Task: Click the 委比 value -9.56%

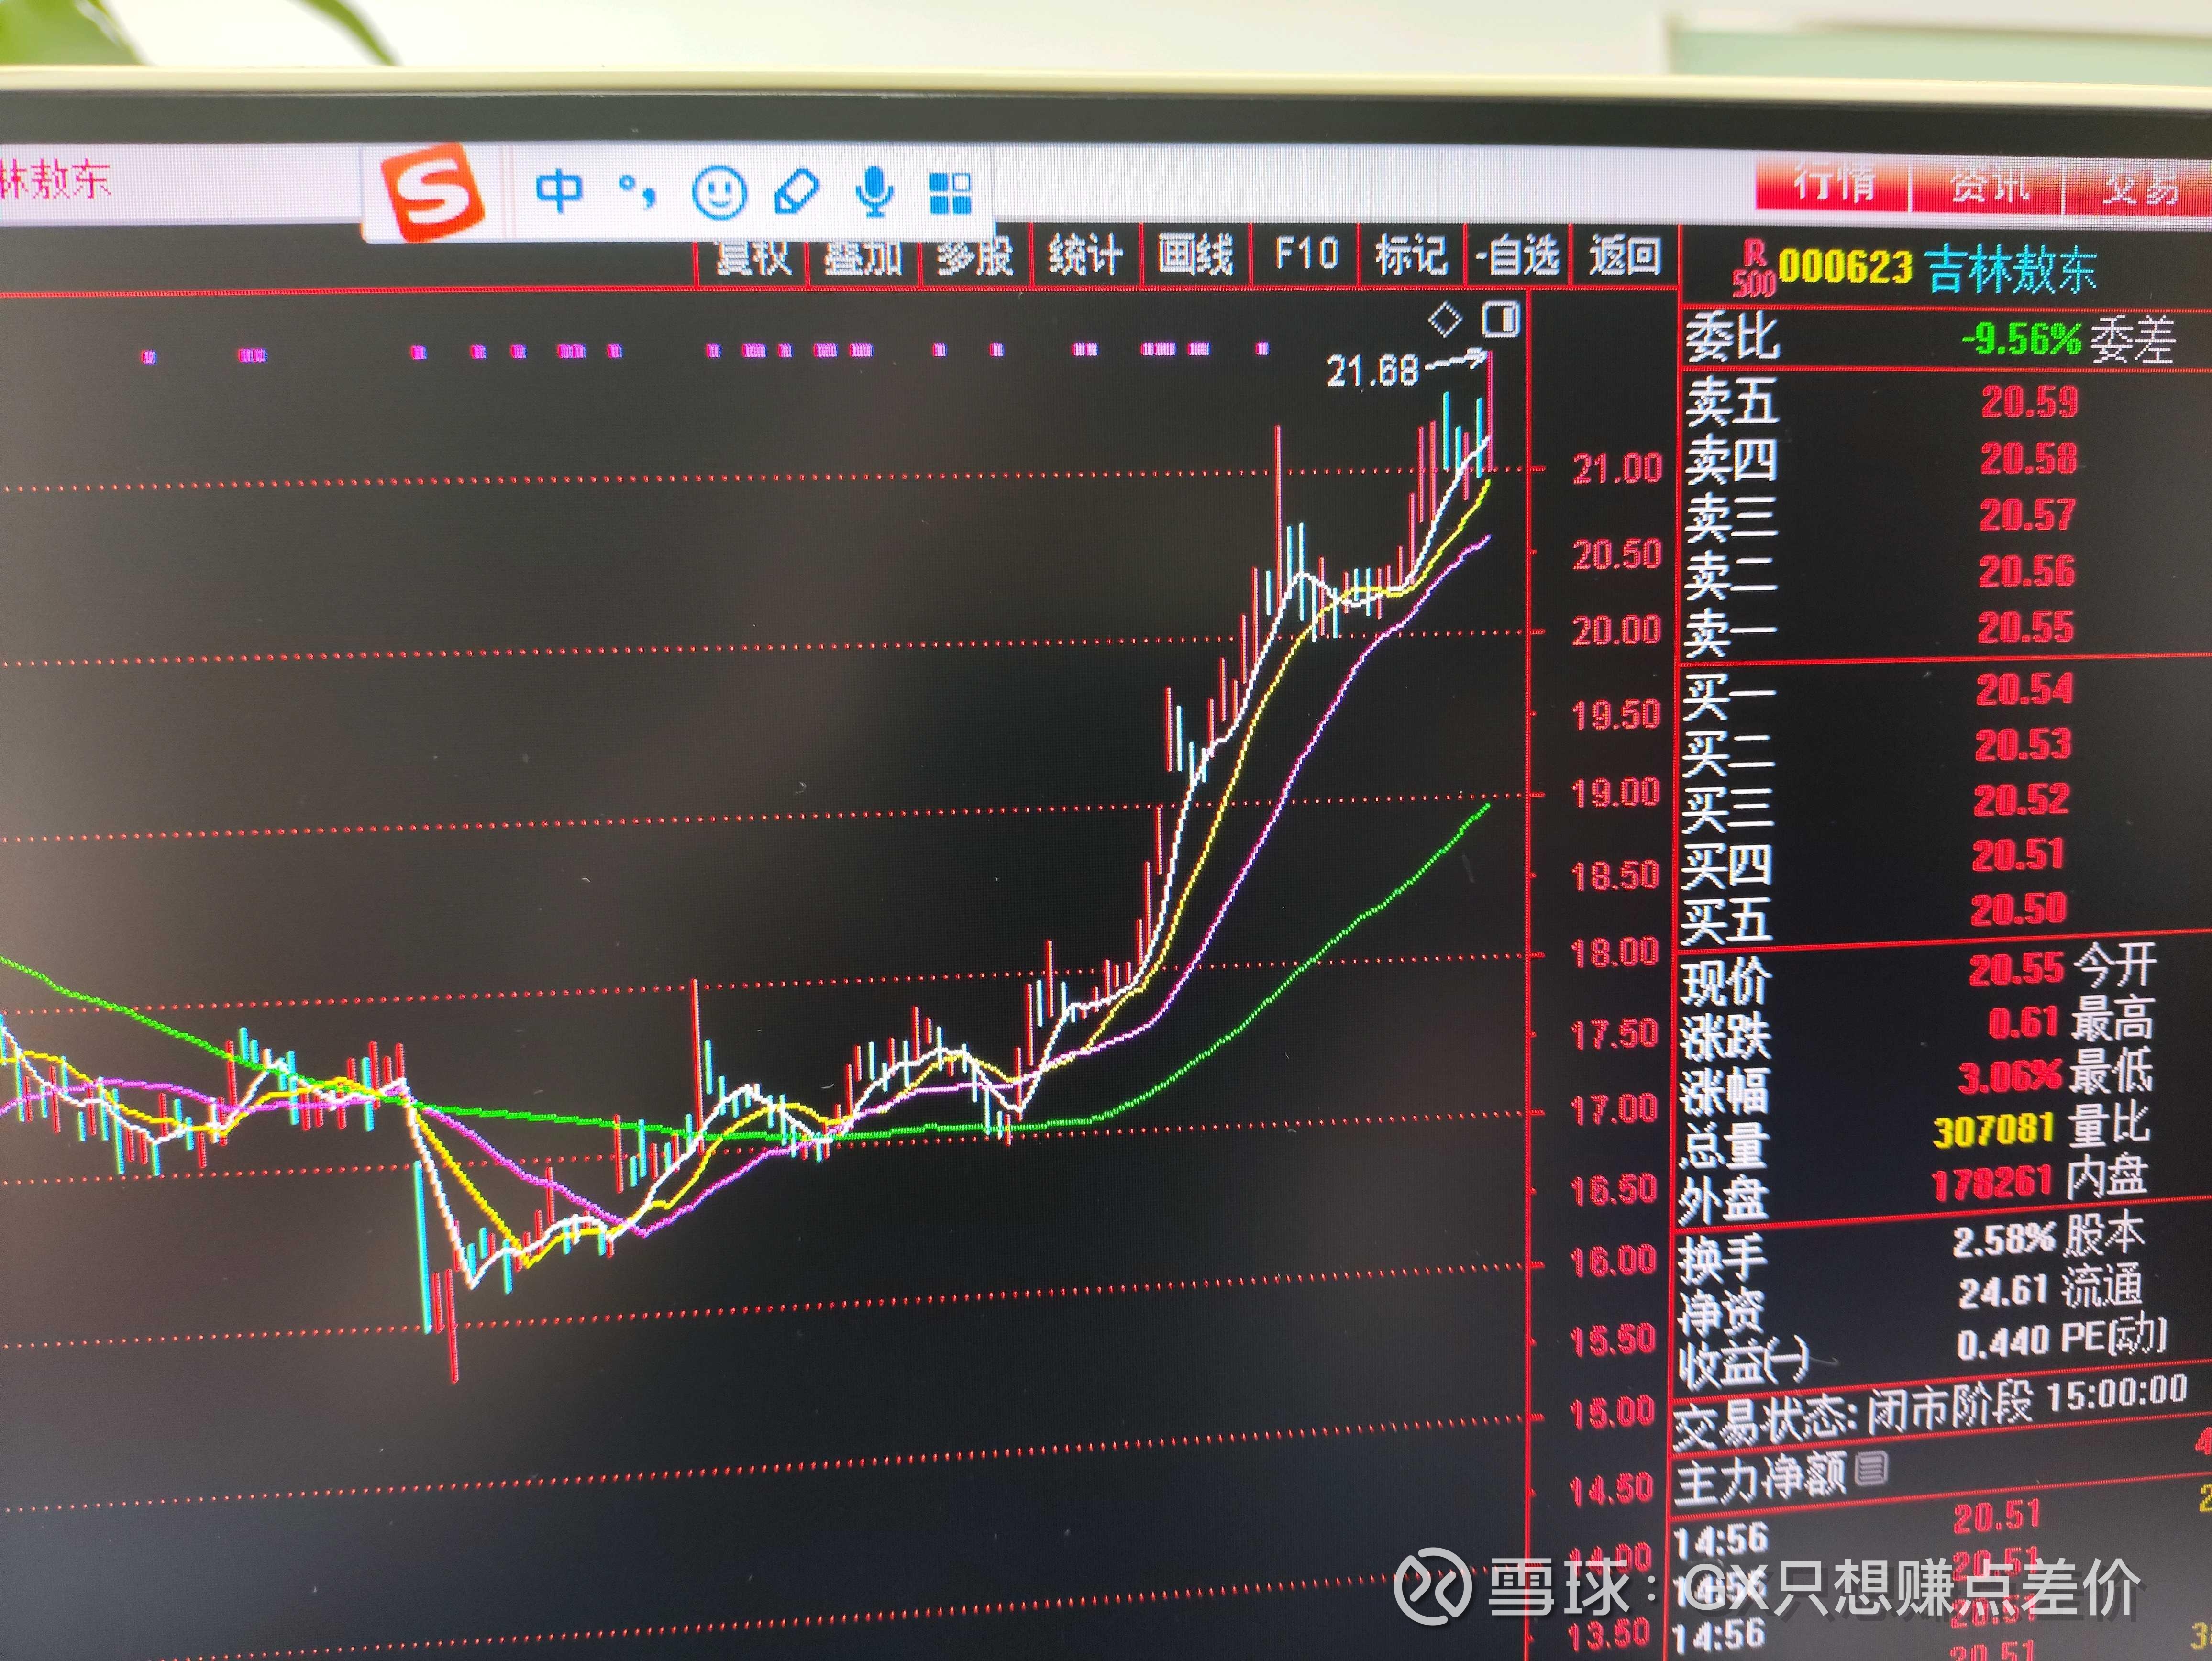Action: [x=2021, y=340]
